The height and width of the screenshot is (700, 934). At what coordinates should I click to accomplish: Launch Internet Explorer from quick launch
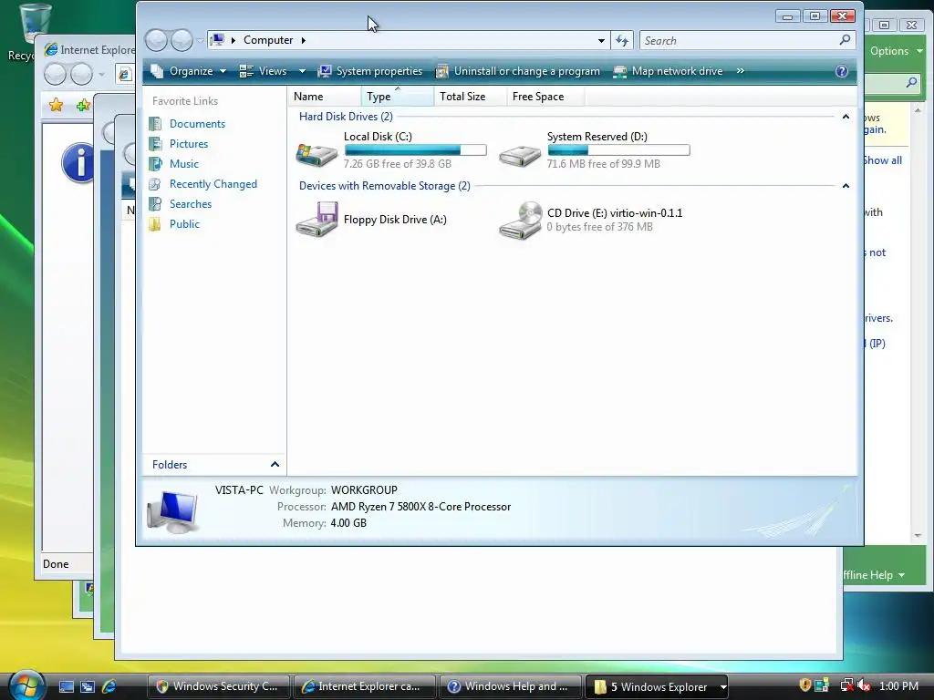[109, 686]
